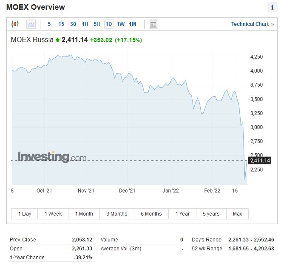Screen dimensions: 281x272
Task: Pick the 5H interval
Action: coord(97,24)
